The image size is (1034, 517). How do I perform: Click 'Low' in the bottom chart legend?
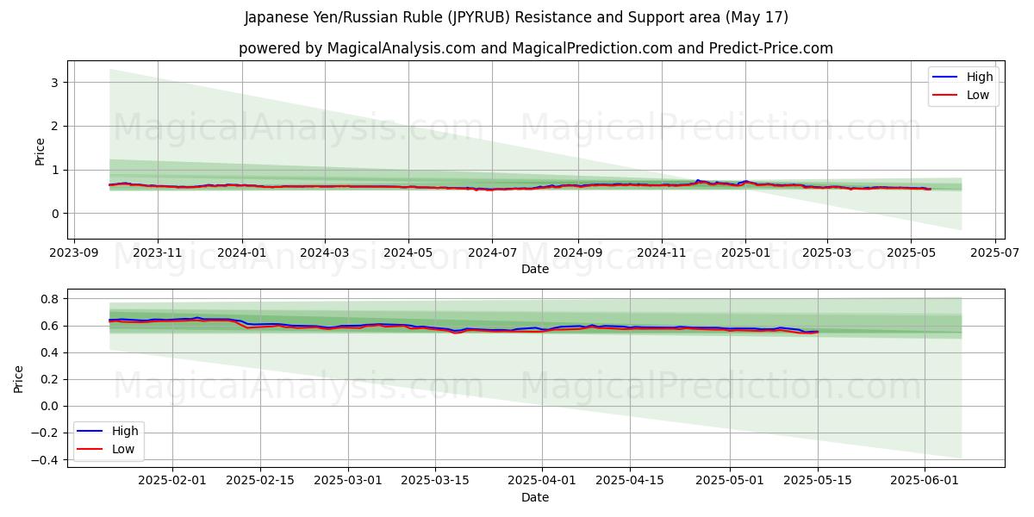tap(123, 449)
